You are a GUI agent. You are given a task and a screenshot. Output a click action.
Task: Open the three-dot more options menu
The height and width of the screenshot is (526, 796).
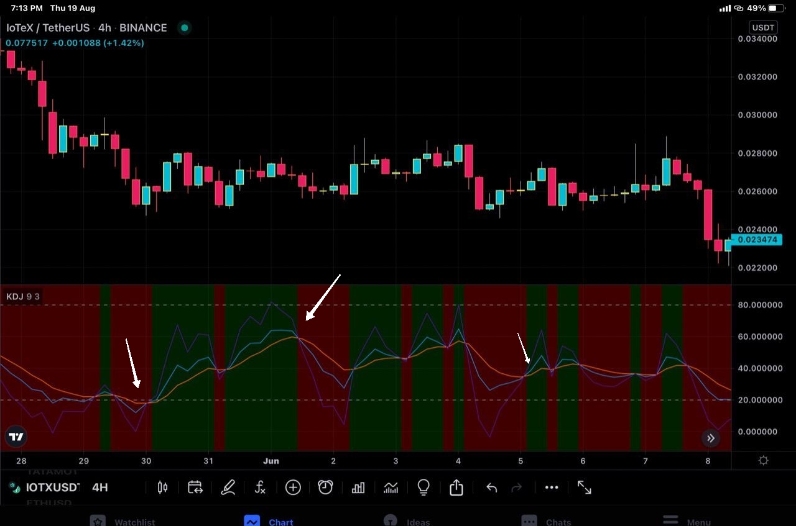pos(552,487)
